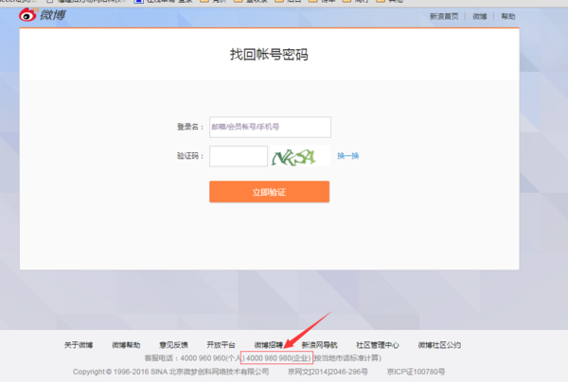This screenshot has height=382, width=568.
Task: Open the 关于微博 footer link
Action: (x=79, y=345)
